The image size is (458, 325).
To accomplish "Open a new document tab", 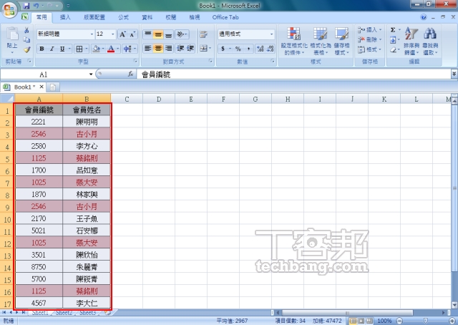I will [x=53, y=87].
